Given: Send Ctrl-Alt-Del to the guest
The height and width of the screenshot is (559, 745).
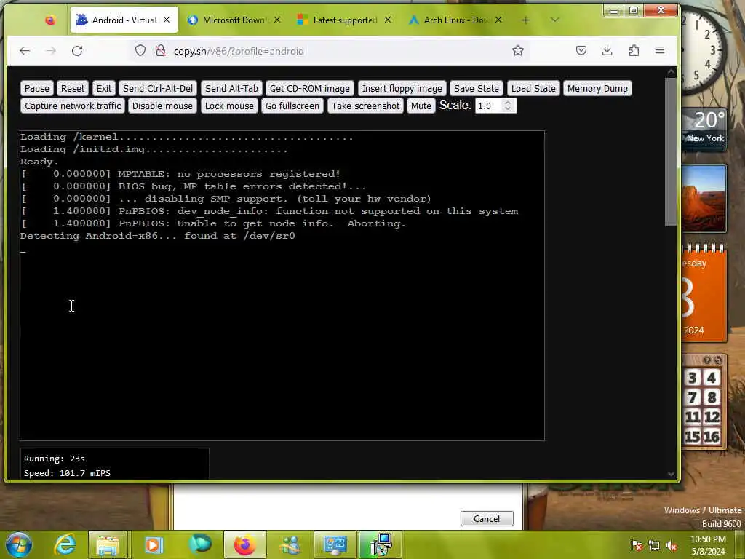Looking at the screenshot, I should (158, 88).
